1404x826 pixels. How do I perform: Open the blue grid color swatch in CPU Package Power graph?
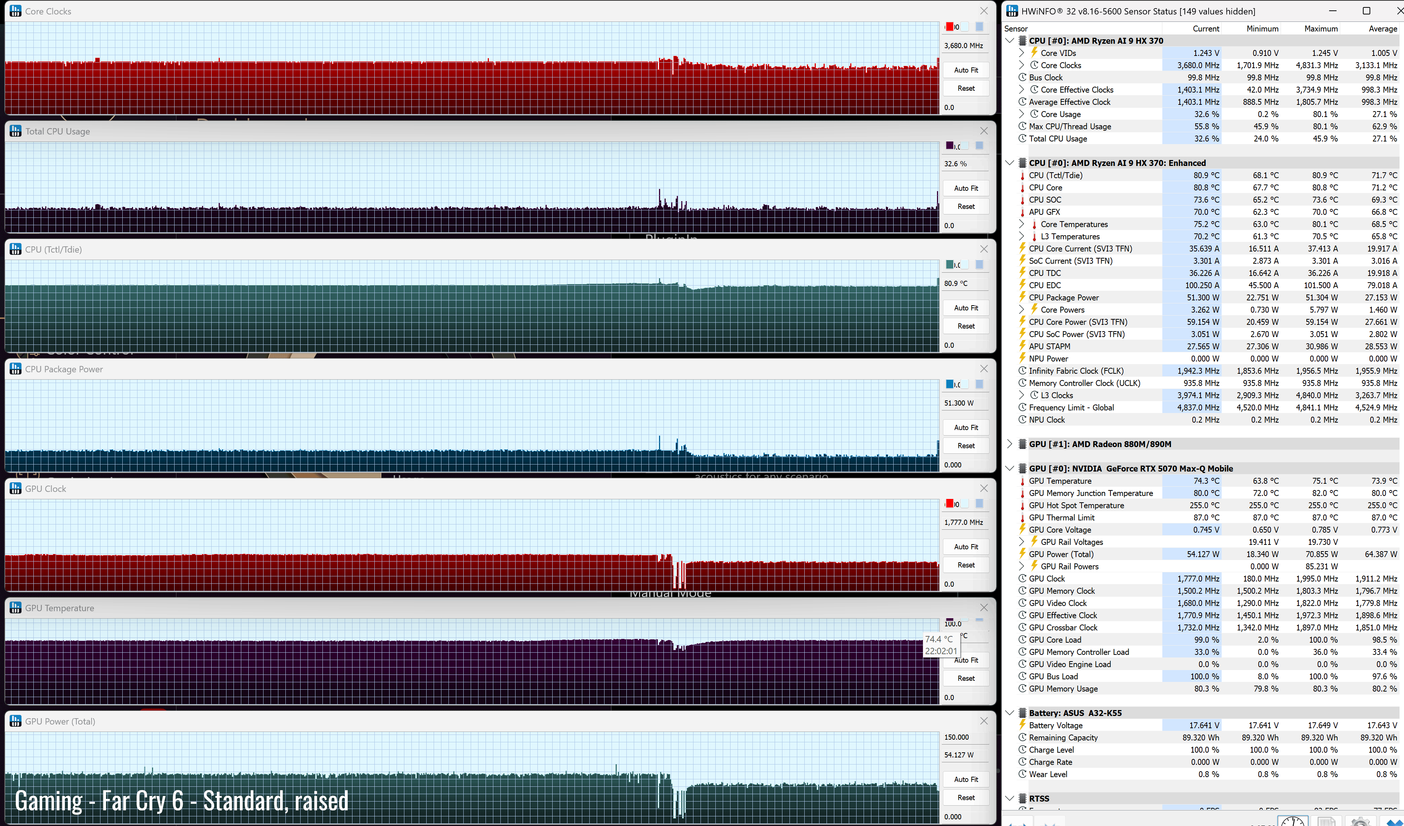979,384
